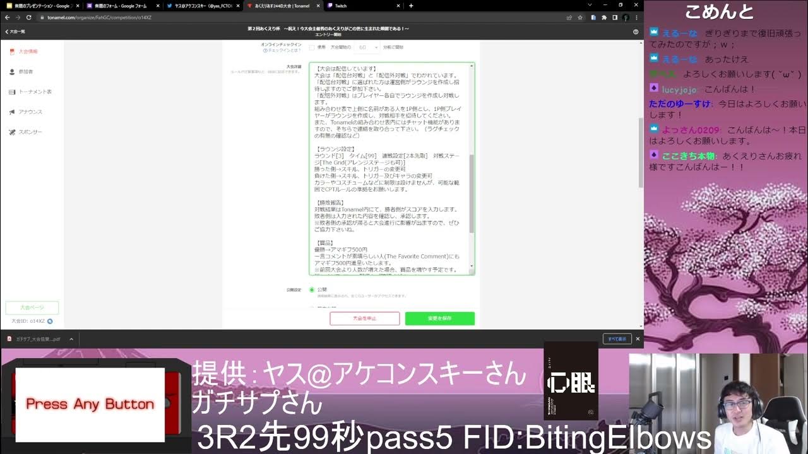Open the アナウンス announcements section

click(30, 112)
